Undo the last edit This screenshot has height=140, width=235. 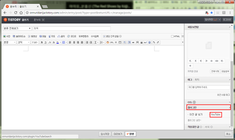tap(154, 43)
